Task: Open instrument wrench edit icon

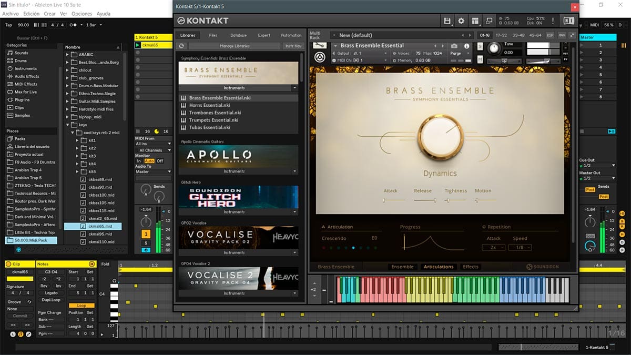Action: point(319,46)
